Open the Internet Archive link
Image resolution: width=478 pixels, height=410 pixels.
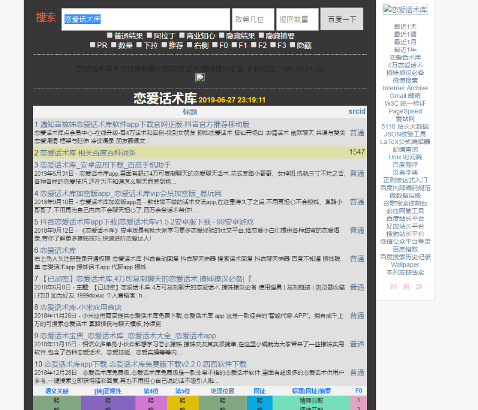pos(405,88)
